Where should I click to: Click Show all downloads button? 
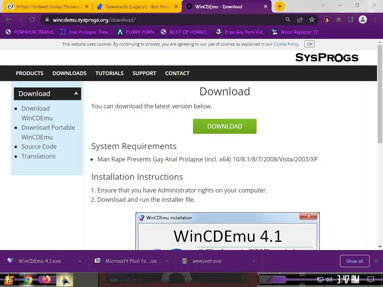pos(355,261)
